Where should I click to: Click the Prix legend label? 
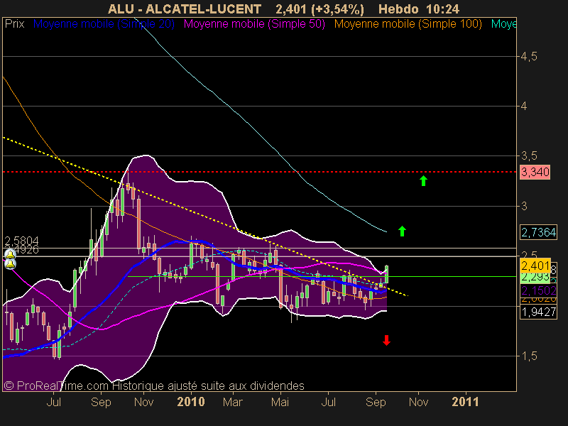[x=14, y=24]
